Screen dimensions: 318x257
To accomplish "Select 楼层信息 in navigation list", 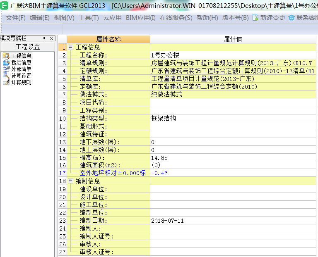I will click(21, 62).
